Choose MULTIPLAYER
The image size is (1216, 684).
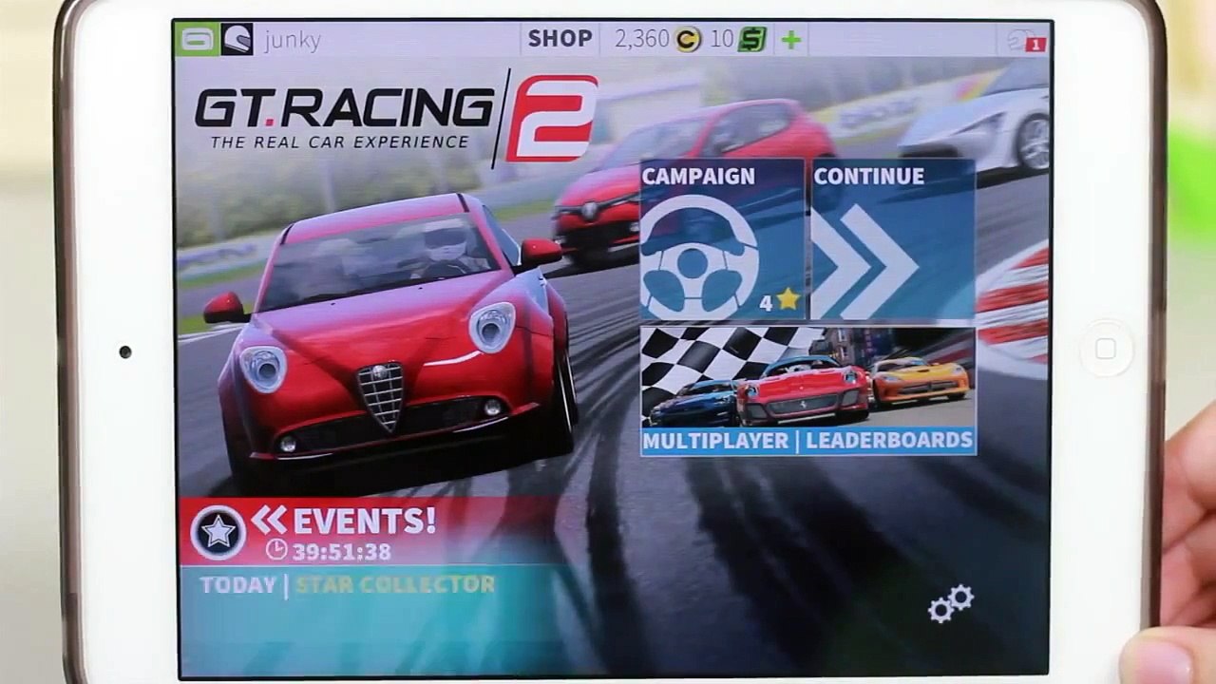click(x=716, y=441)
